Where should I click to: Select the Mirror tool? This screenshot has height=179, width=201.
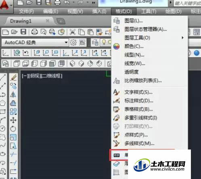13,95
